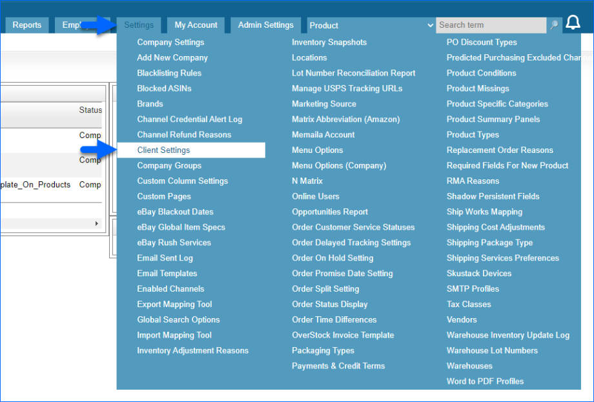Click the search magnifier icon
Image resolution: width=594 pixels, height=402 pixels.
click(x=553, y=25)
